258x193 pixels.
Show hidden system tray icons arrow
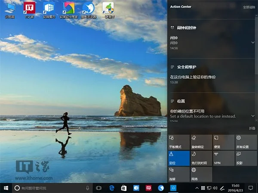[x=197, y=188]
